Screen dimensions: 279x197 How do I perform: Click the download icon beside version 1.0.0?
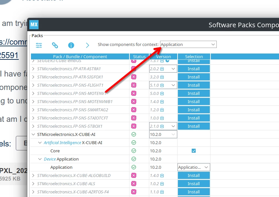tap(162, 118)
